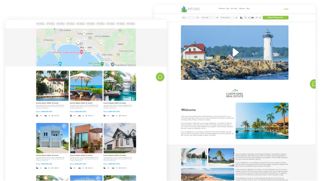Open the beach umbrella loungers photo
This screenshot has width=321, height=181.
point(86,86)
